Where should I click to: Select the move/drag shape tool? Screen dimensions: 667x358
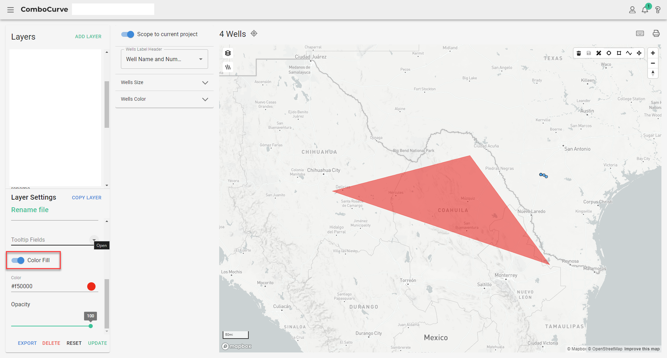point(639,53)
